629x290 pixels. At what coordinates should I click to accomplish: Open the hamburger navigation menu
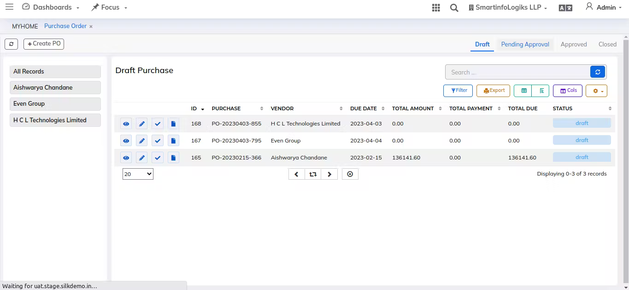(x=9, y=7)
